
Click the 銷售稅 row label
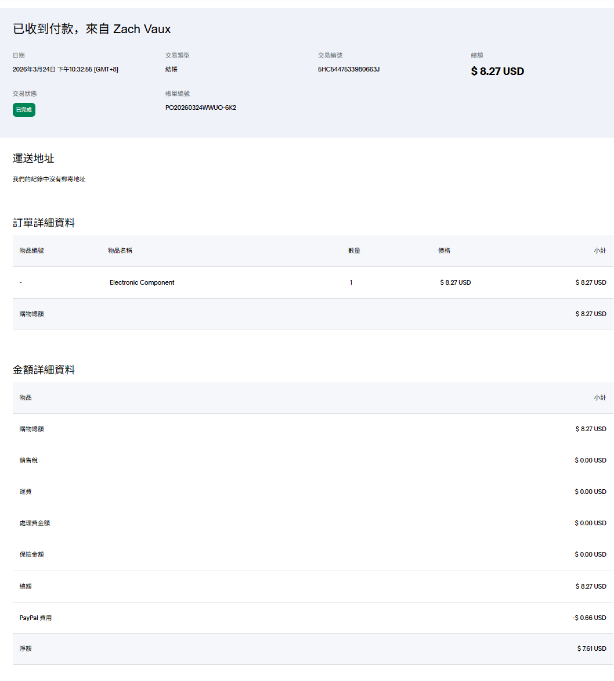28,460
